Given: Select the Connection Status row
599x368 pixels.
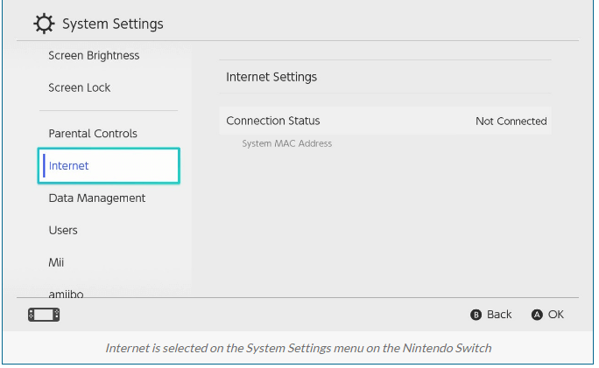Looking at the screenshot, I should pos(385,121).
